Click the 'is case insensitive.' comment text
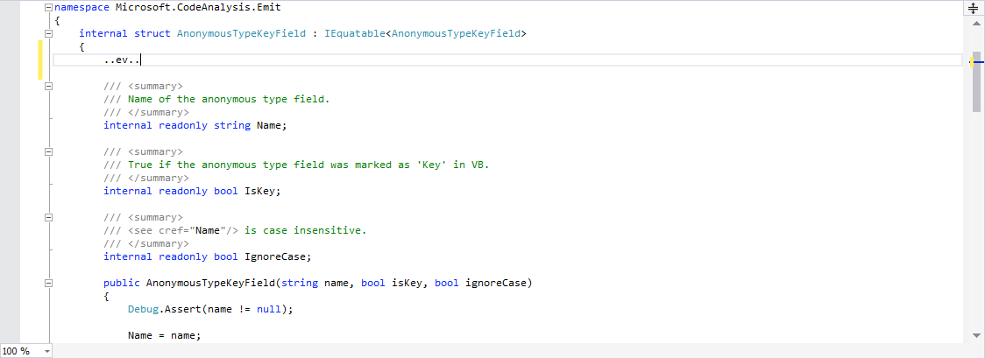The width and height of the screenshot is (985, 358). click(305, 231)
